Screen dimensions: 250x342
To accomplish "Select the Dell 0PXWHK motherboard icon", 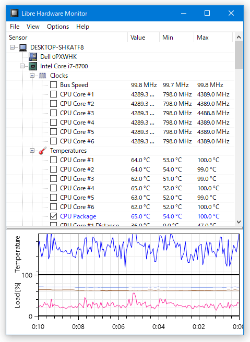I will 33,57.
